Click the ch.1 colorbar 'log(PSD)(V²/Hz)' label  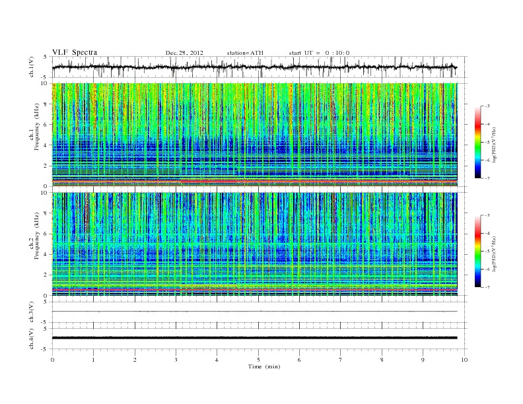[494, 145]
